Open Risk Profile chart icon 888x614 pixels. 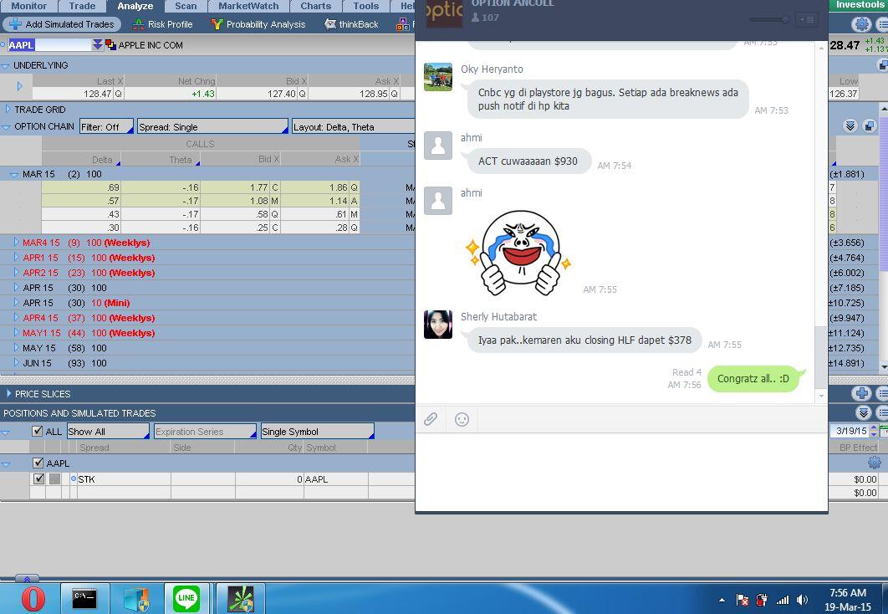[138, 24]
